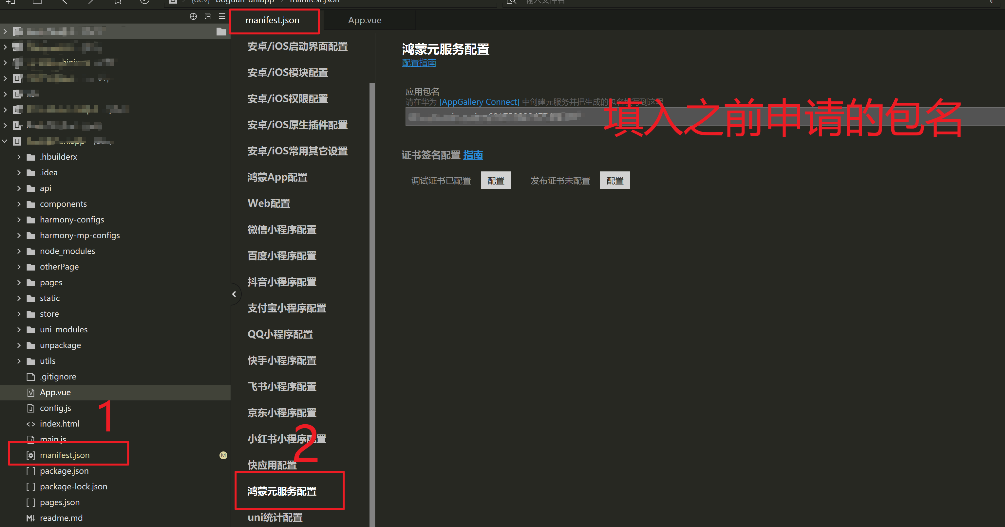Image resolution: width=1005 pixels, height=527 pixels.
Task: Navigate back with the left arrow icon
Action: [x=65, y=2]
